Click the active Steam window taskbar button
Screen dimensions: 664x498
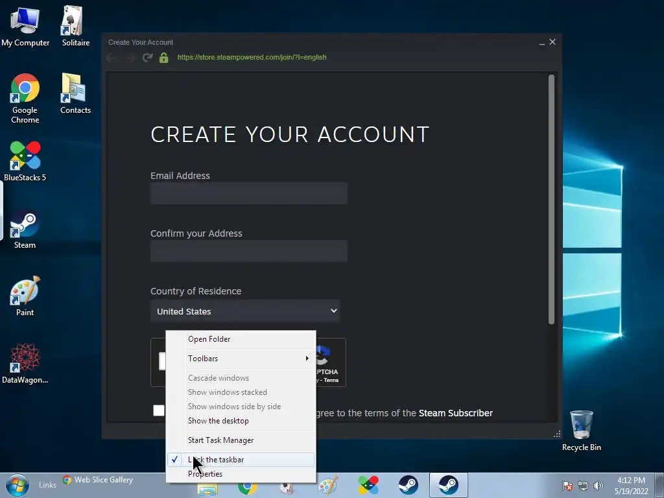coord(449,485)
